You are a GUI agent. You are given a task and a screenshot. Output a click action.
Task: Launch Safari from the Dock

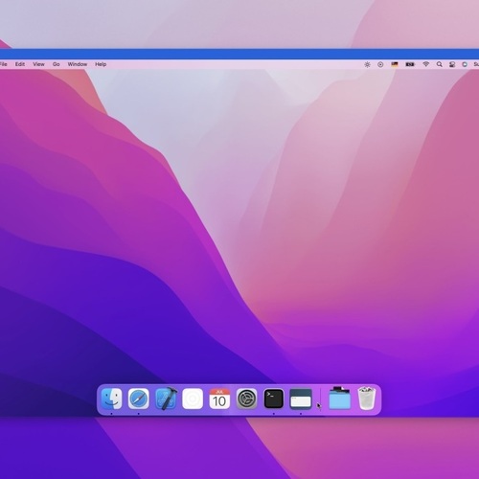(x=138, y=399)
